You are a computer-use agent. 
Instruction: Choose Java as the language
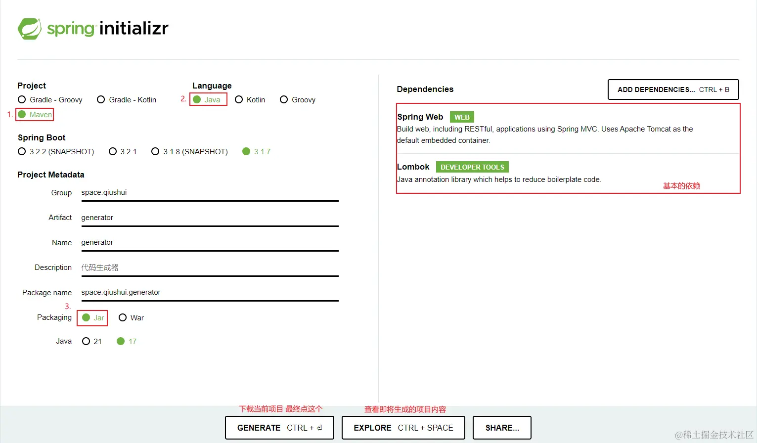pos(207,100)
